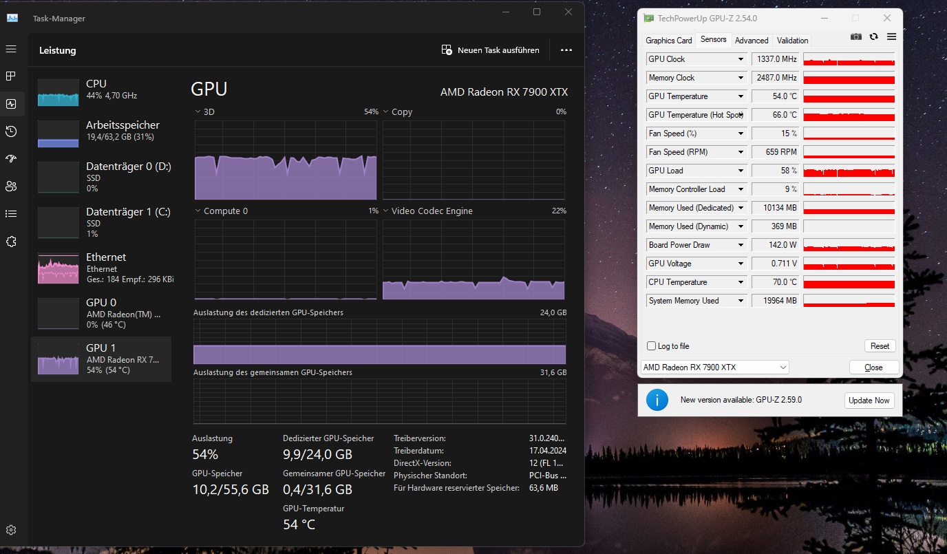
Task: Open Board Power Draw sensor dropdown
Action: 741,245
